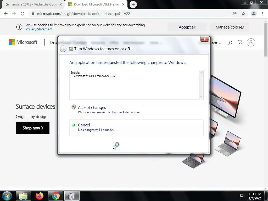Click the back arrow in features dialog
The image size is (268, 201).
click(63, 49)
